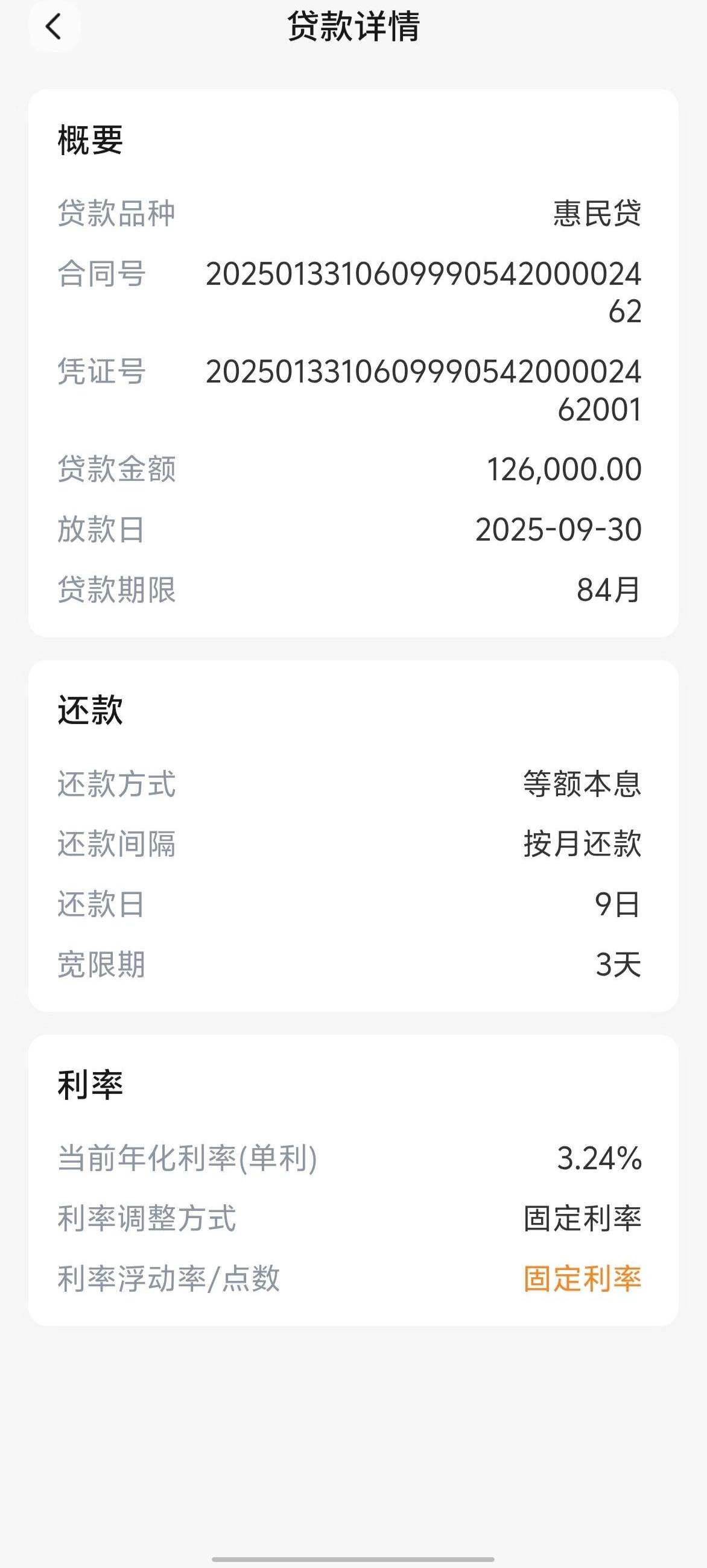Click the disbursement date 2025-09-30
This screenshot has width=707, height=1568.
point(558,530)
